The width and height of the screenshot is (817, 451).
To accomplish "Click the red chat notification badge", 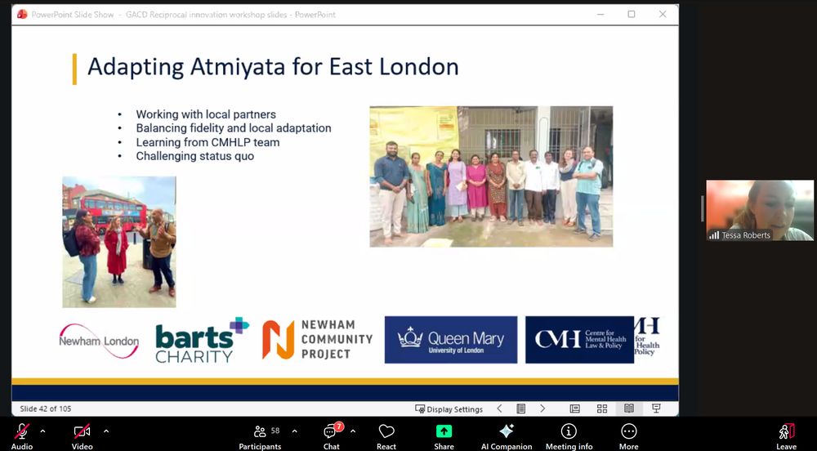I will (x=339, y=426).
